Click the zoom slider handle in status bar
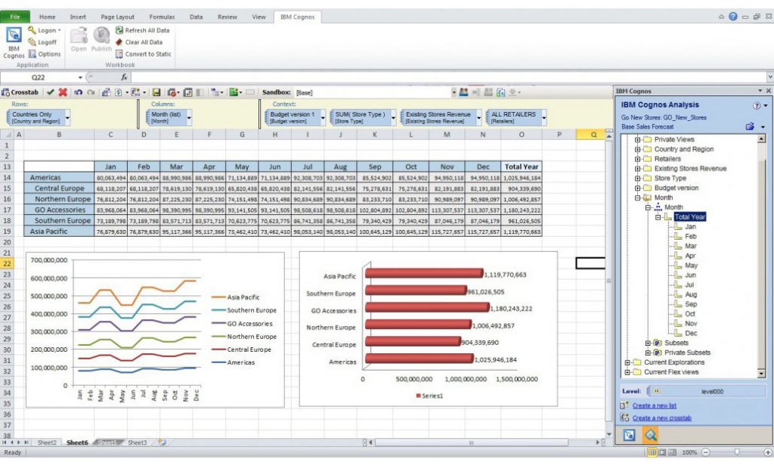This screenshot has width=774, height=466. click(737, 452)
